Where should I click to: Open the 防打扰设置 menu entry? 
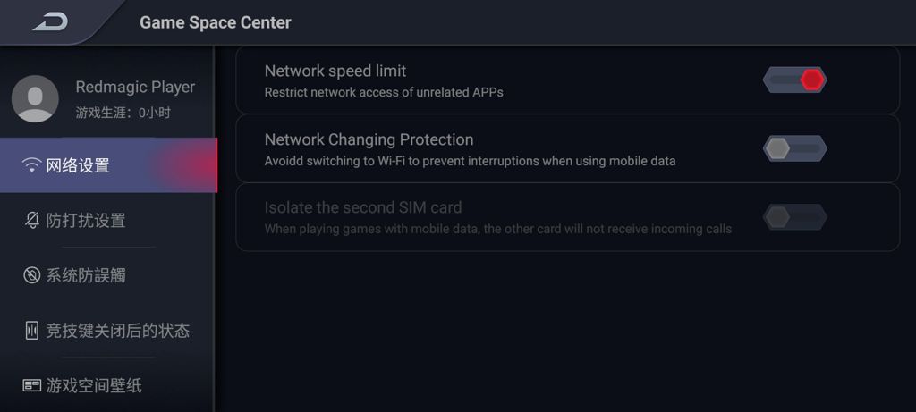86,221
